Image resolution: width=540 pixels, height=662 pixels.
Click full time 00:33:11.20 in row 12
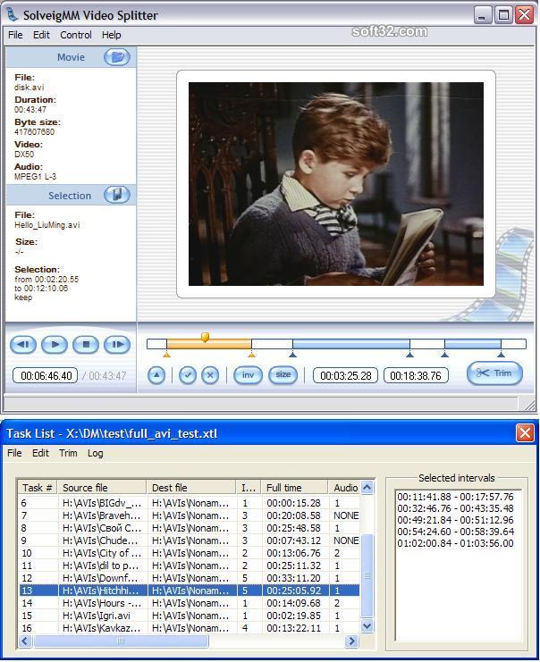tap(293, 578)
